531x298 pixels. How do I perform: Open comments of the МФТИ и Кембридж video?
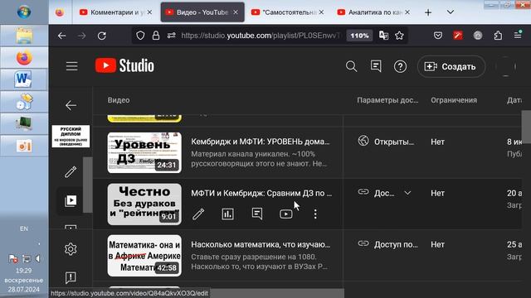point(257,214)
